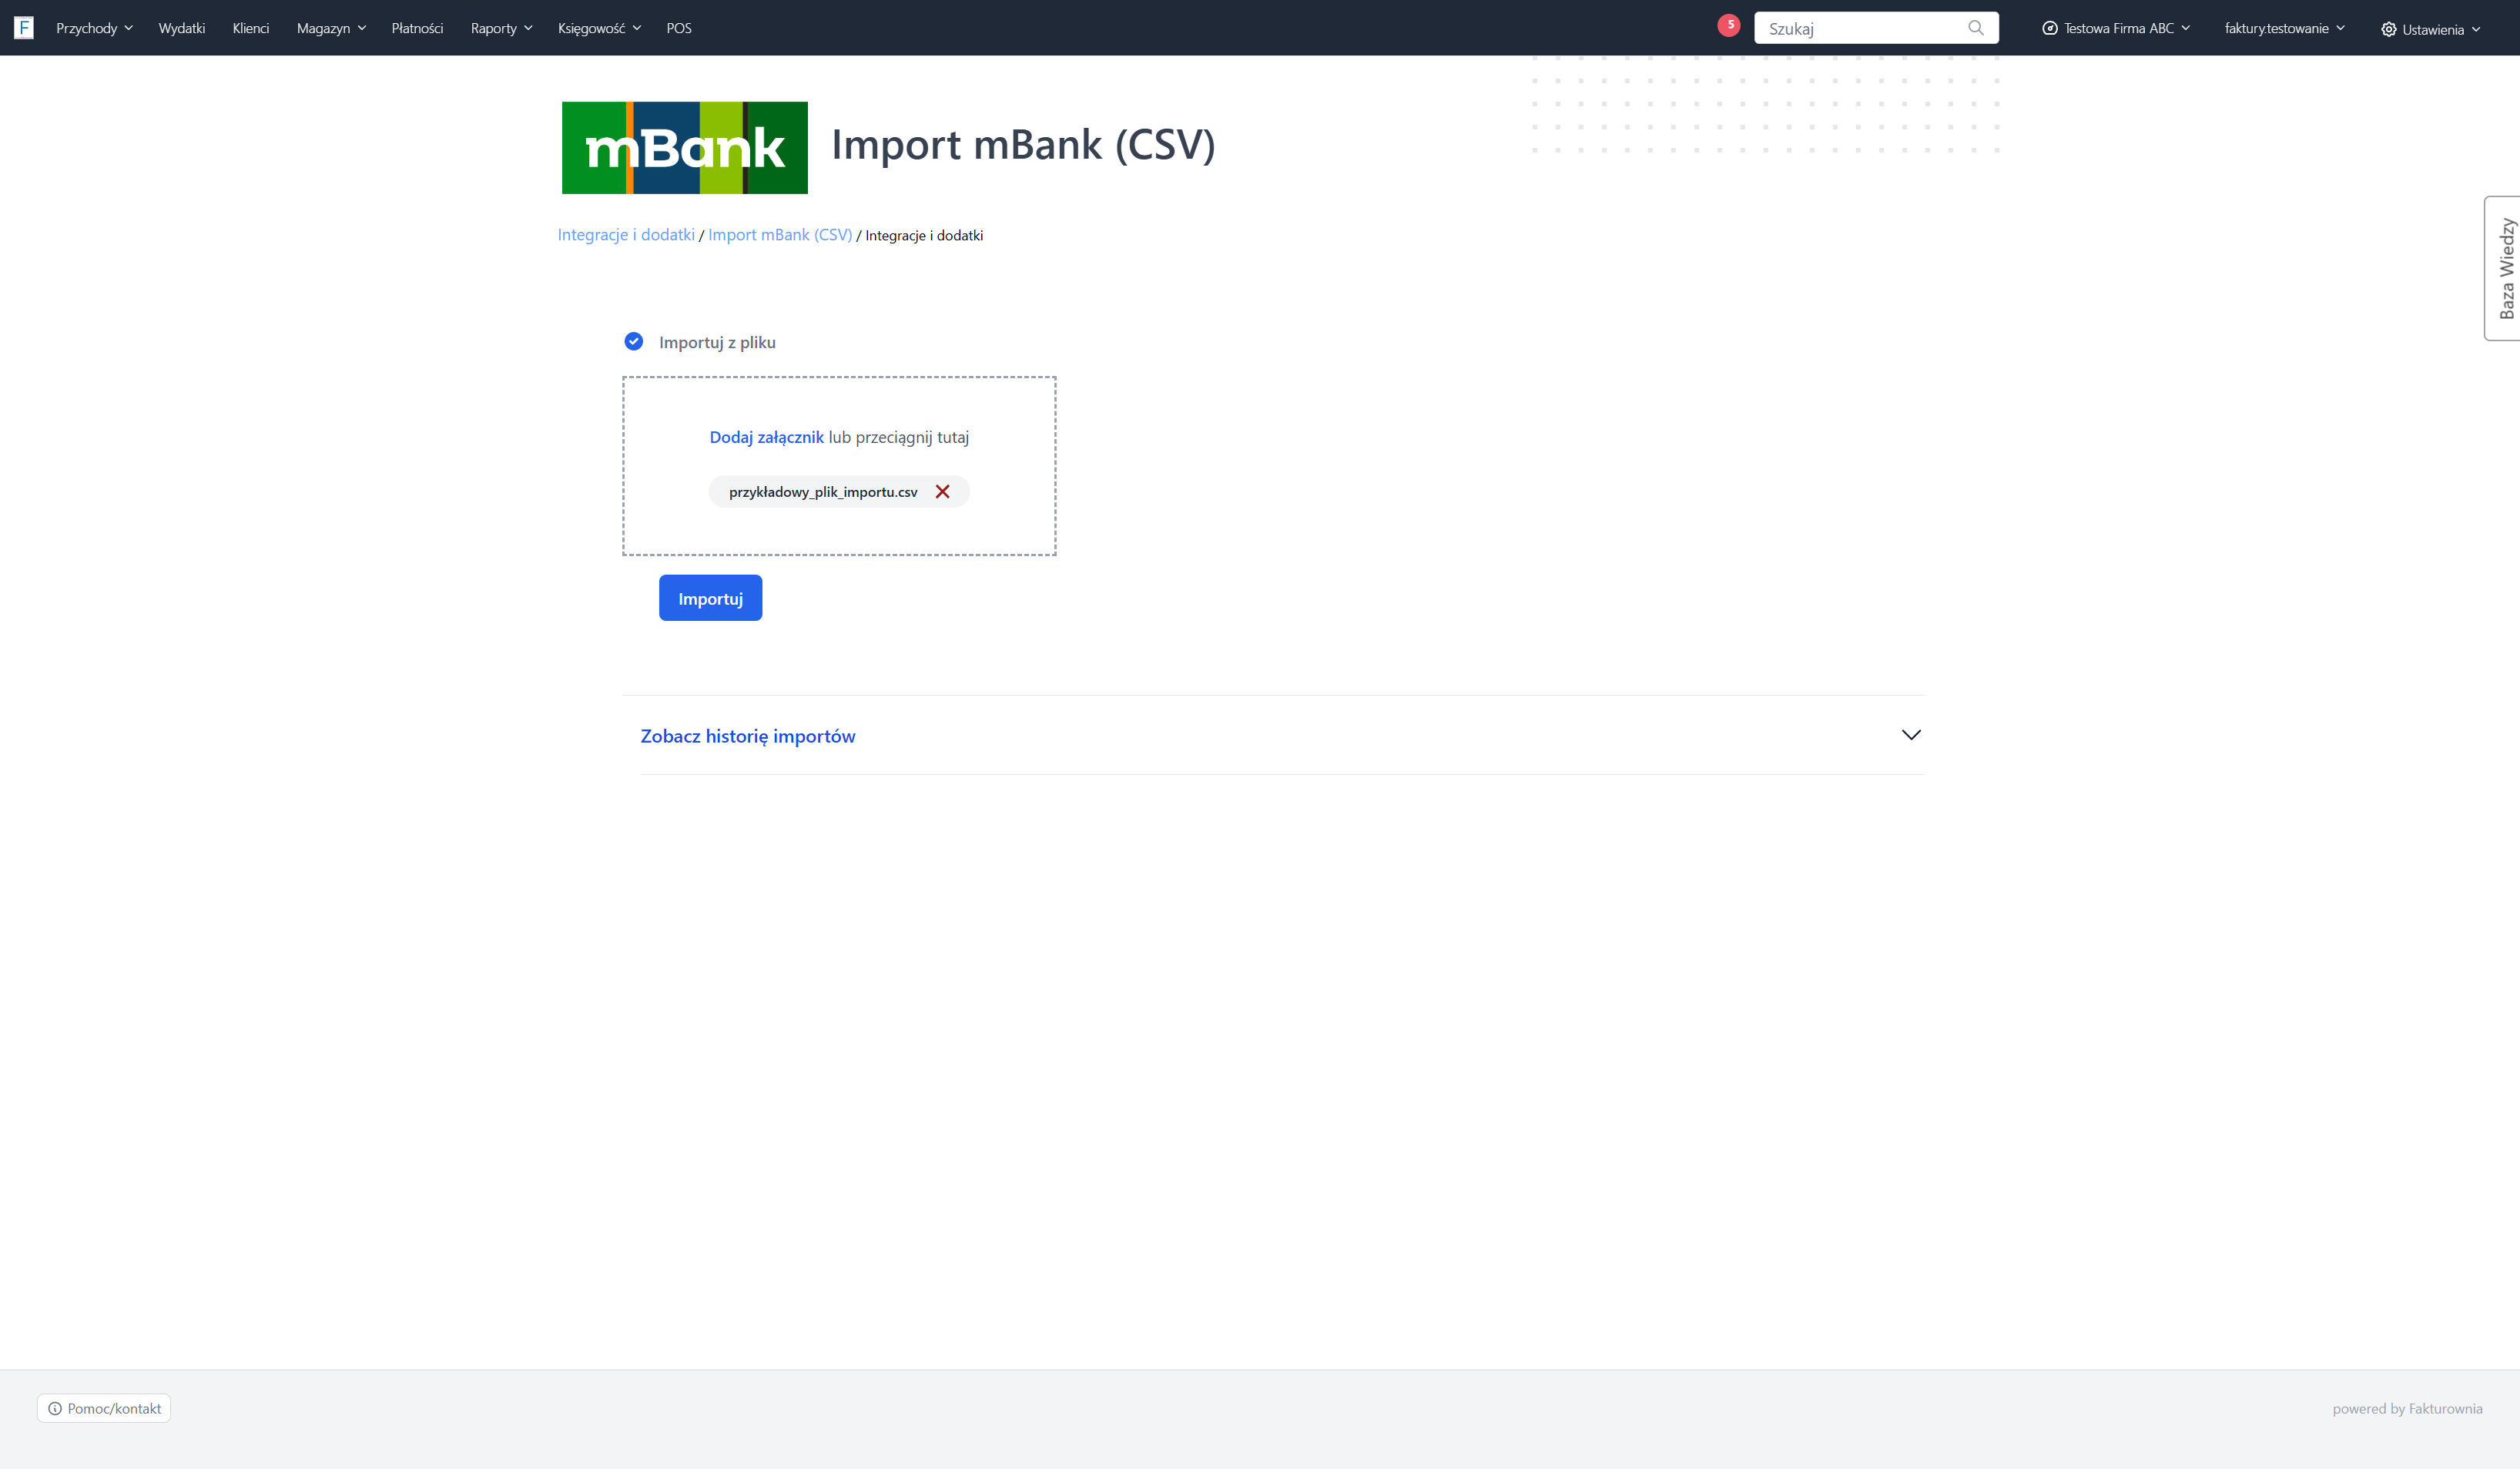Click the powered by Fakturownia text

pos(2407,1409)
